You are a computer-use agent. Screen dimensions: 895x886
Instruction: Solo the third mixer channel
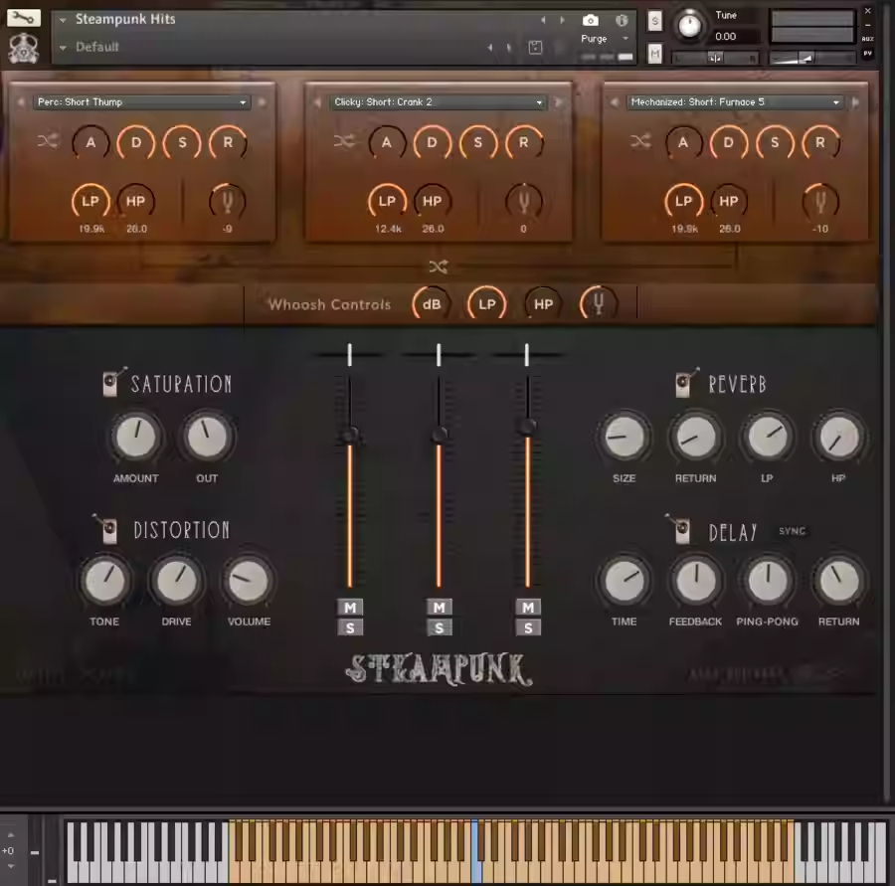(x=528, y=627)
